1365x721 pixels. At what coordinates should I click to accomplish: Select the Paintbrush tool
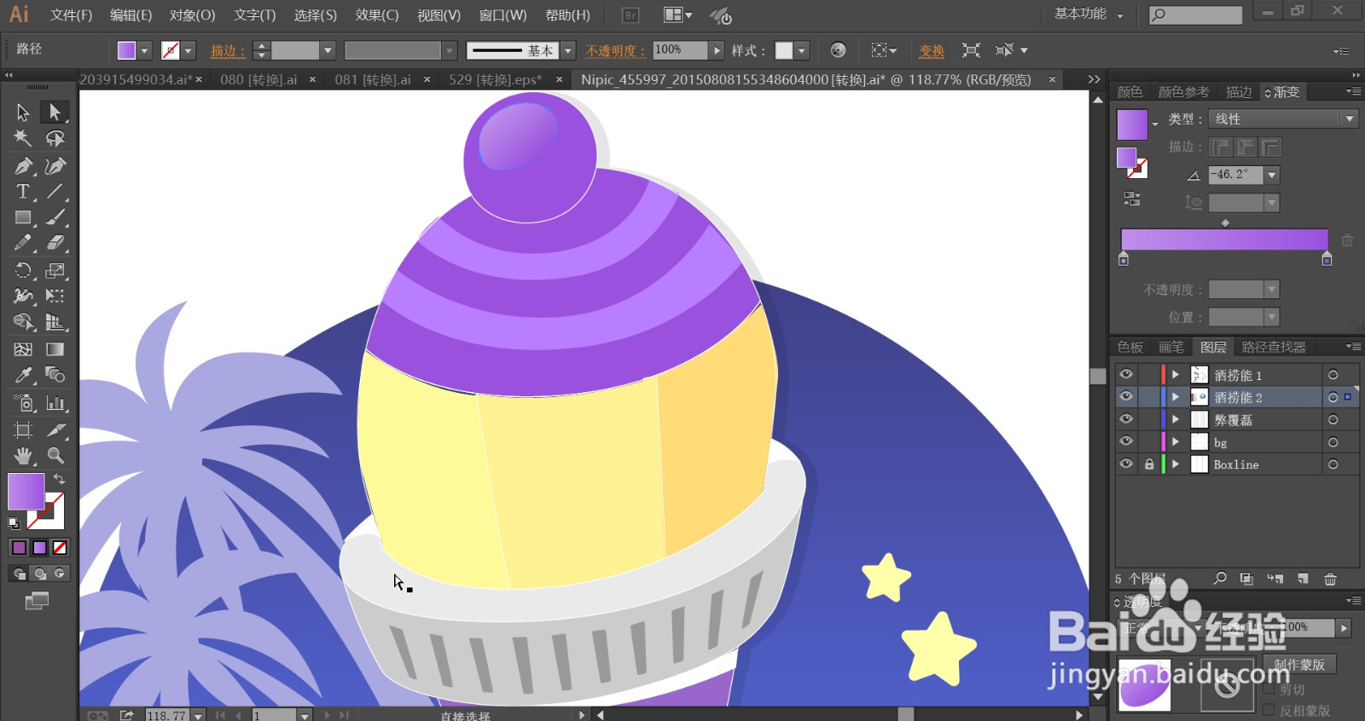(55, 217)
